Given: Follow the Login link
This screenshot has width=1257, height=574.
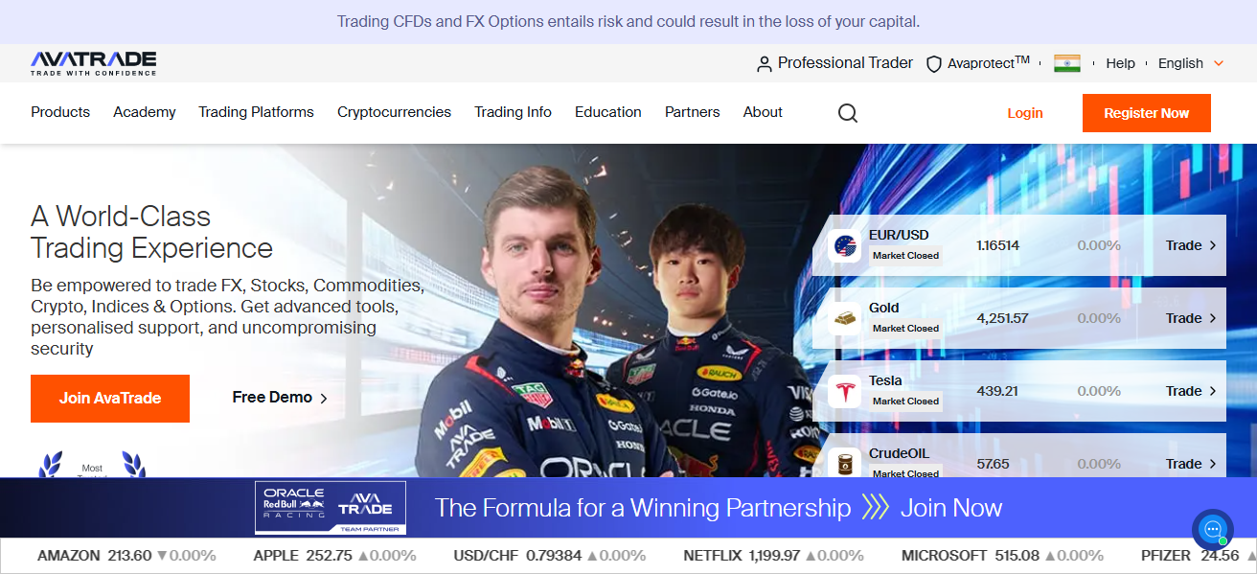Looking at the screenshot, I should (x=1025, y=113).
